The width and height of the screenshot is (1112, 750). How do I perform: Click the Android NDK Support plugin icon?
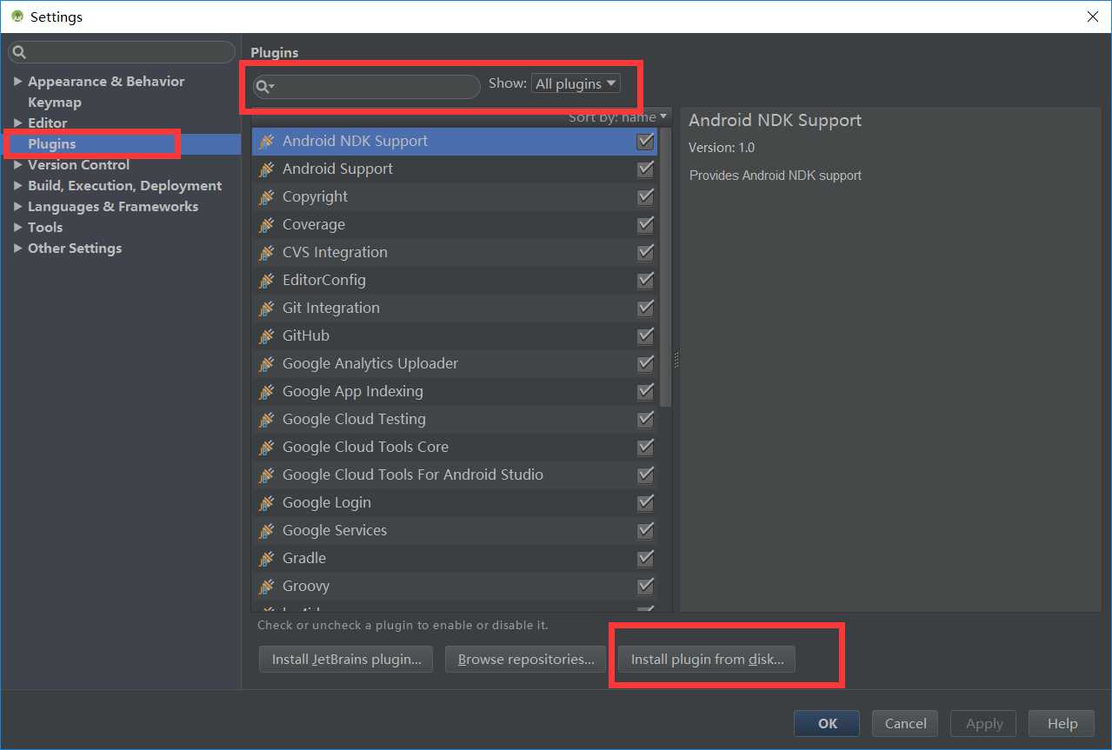click(x=267, y=142)
